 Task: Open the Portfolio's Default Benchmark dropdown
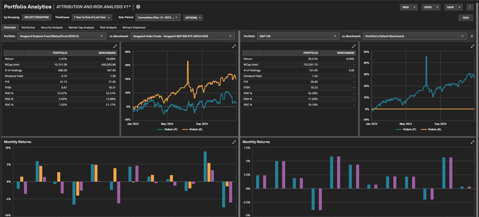pyautogui.click(x=415, y=36)
